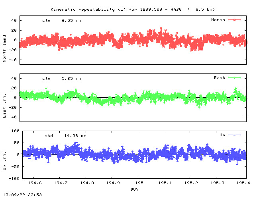Click x-axis tick label "195.4"
This screenshot has height=197, width=255.
[x=243, y=183]
